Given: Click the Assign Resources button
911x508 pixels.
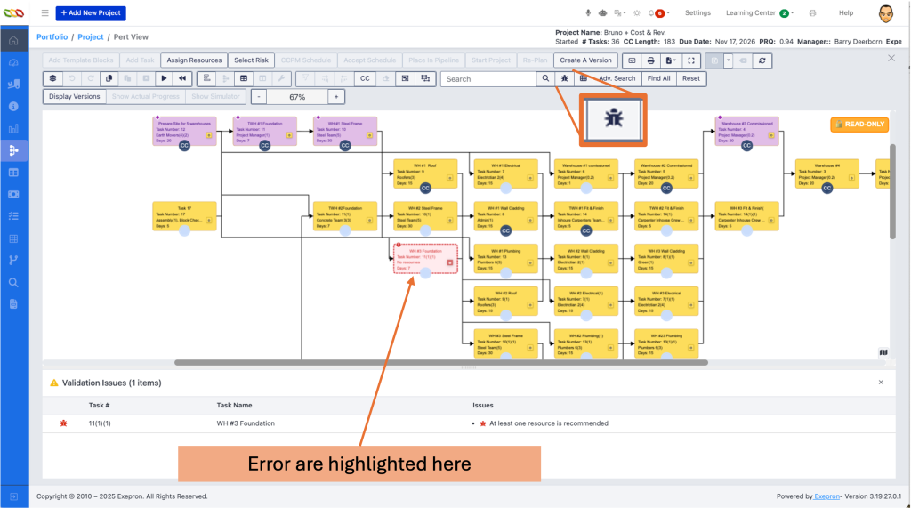Looking at the screenshot, I should (x=194, y=60).
